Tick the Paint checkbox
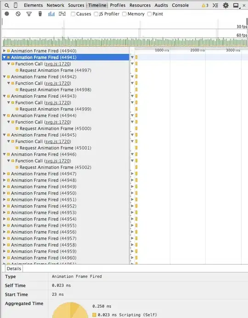This screenshot has height=318, width=248. 149,14
